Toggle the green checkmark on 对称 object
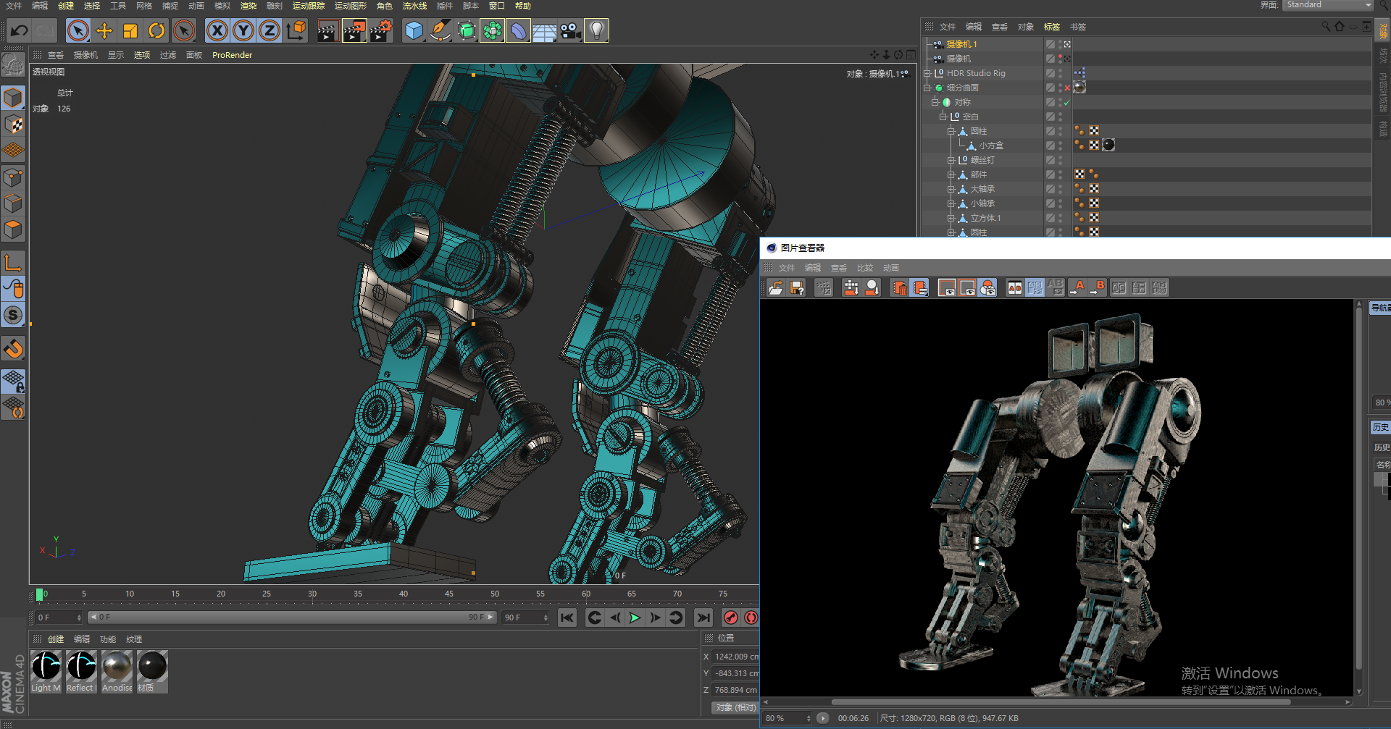Image resolution: width=1391 pixels, height=729 pixels. (1067, 102)
